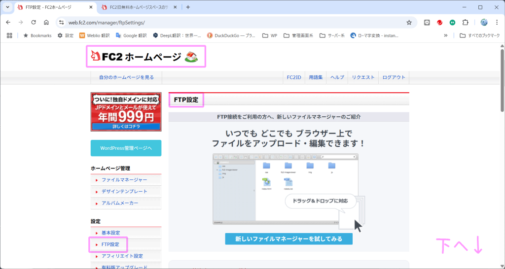Click the page vertical scrollbar thumb

[502, 80]
